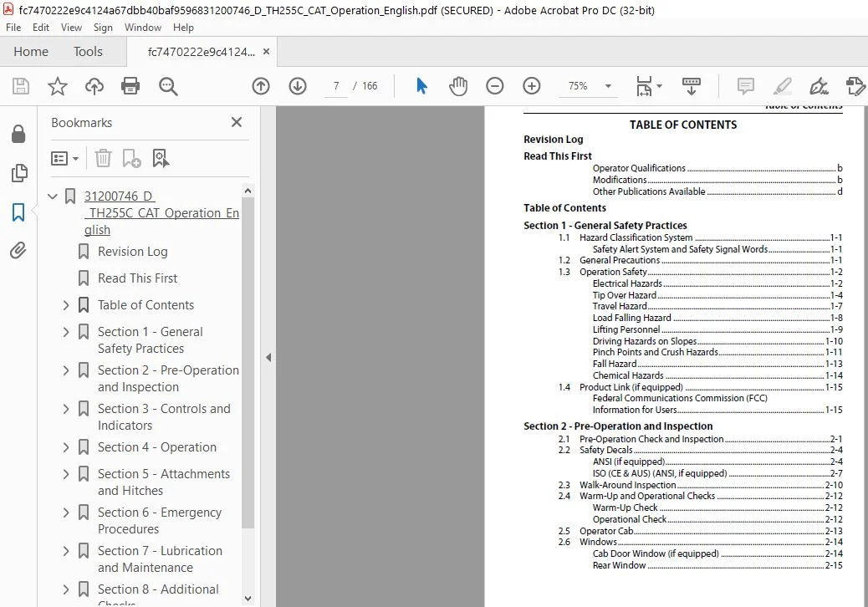
Task: Toggle the bookmarks sidebar panel icon
Action: [x=18, y=212]
